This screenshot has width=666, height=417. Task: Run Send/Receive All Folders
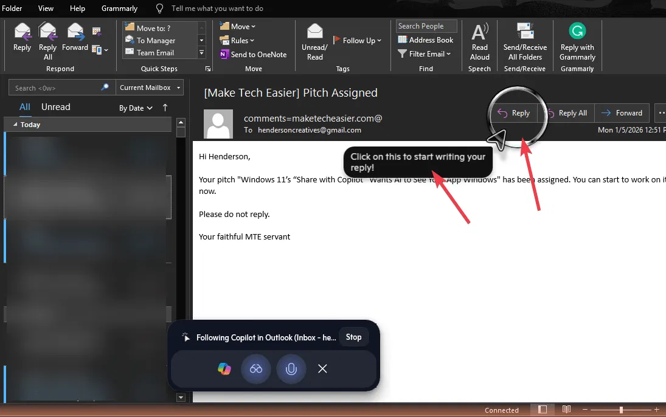click(x=524, y=40)
